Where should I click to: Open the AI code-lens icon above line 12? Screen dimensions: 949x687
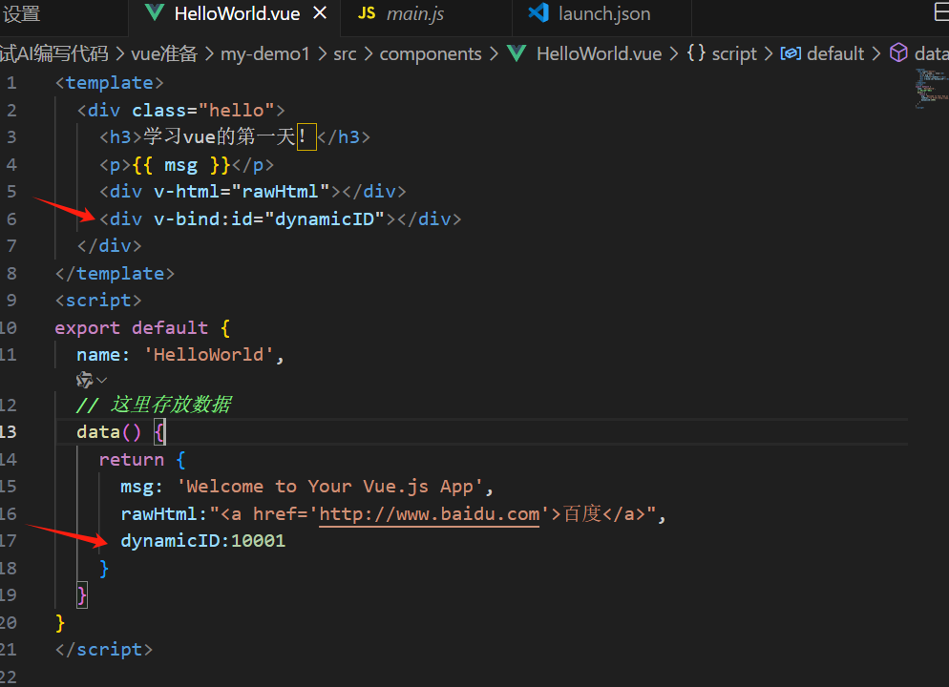pos(85,380)
